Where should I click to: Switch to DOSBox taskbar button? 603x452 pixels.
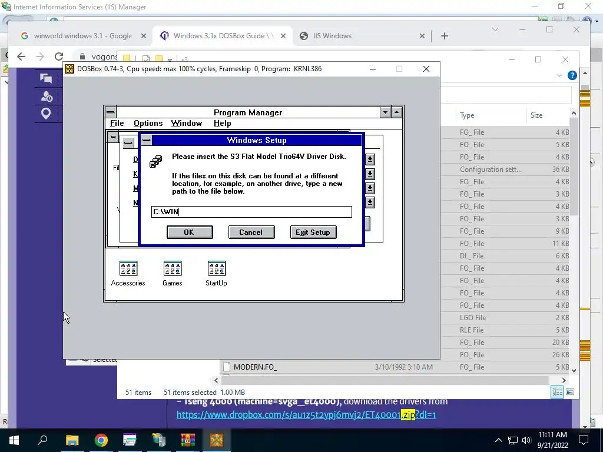217,440
